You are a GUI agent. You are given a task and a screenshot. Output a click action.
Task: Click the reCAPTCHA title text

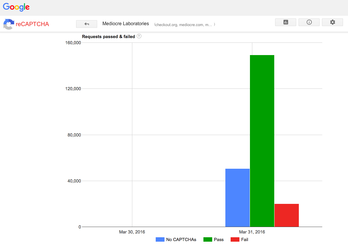[x=32, y=24]
